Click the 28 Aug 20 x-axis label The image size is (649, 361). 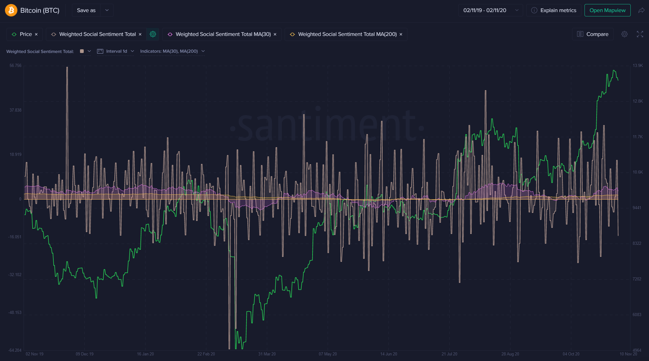pyautogui.click(x=510, y=354)
